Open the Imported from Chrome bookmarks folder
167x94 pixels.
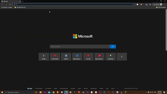click(20, 7)
